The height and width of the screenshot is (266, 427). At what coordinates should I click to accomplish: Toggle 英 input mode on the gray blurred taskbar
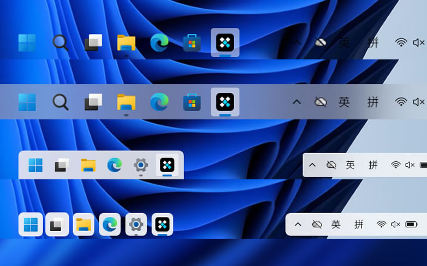344,102
